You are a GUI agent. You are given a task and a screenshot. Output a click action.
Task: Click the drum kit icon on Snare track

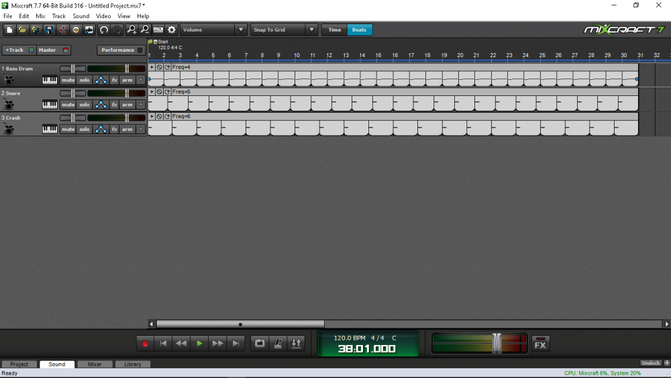point(9,105)
